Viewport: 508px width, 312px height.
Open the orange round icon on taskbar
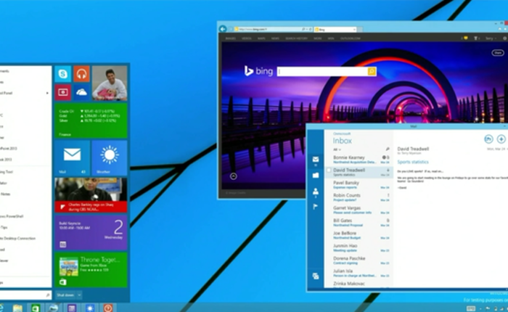click(x=108, y=308)
